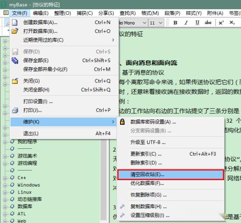This screenshot has height=223, width=241.
Task: Click the 保存全部(E) disk icon
Action: tap(15, 61)
